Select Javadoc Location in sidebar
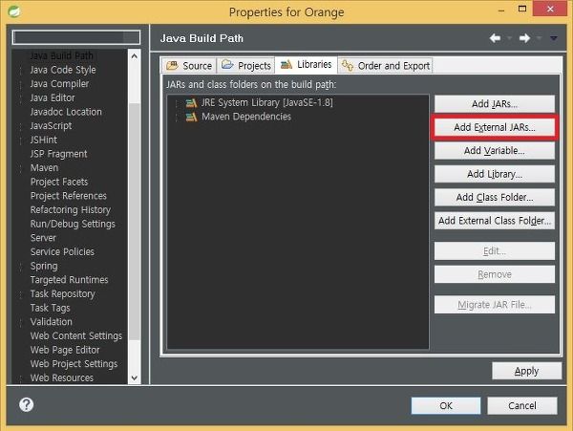Screen dimensions: 573x431 pyautogui.click(x=66, y=112)
